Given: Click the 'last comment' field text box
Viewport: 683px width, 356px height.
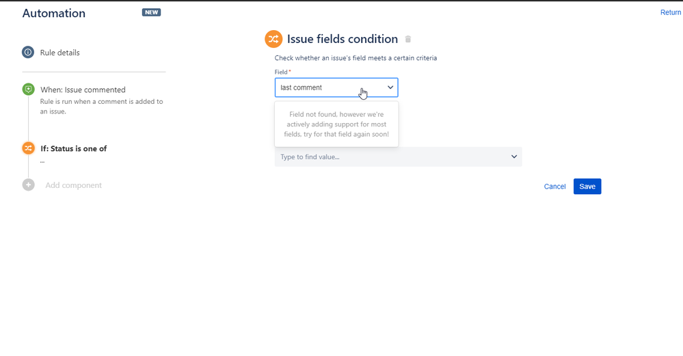Looking at the screenshot, I should coord(336,87).
